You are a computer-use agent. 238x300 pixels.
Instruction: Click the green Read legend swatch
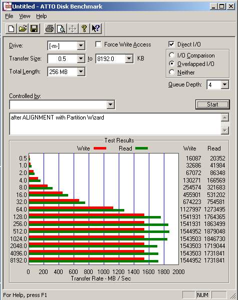tap(141, 148)
